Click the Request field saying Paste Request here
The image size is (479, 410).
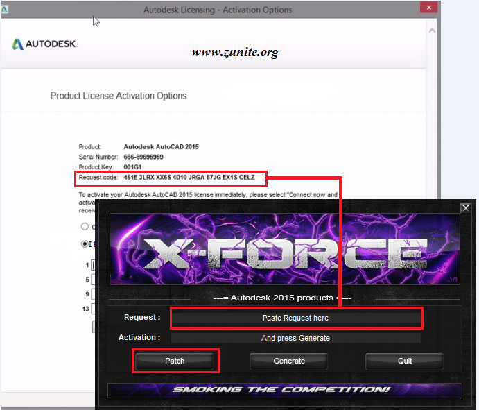pos(296,318)
